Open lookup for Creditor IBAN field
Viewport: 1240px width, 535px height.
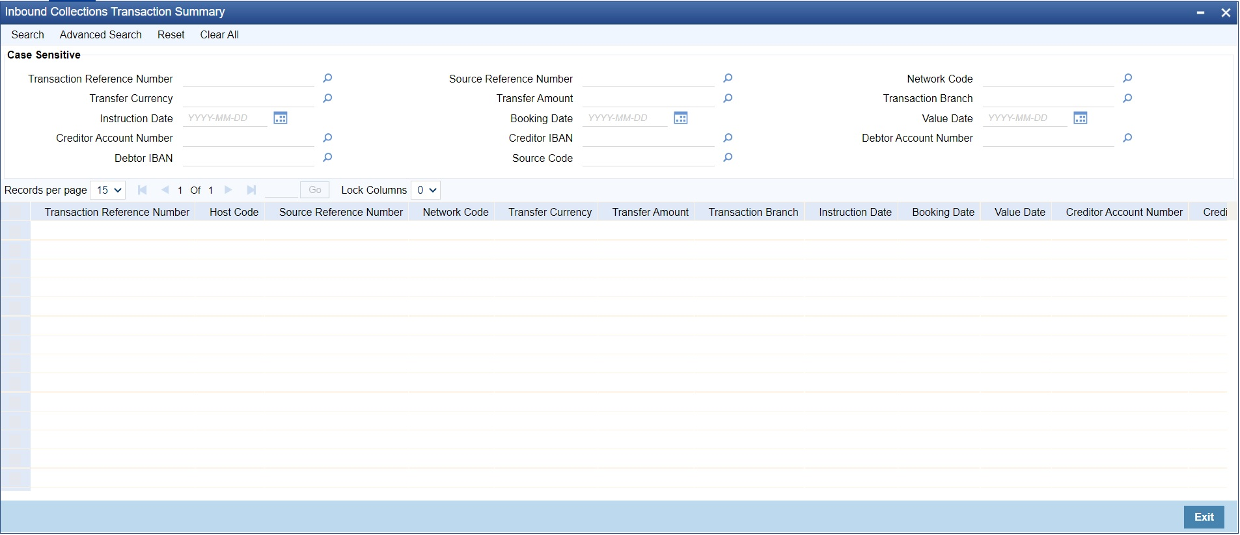click(x=728, y=138)
